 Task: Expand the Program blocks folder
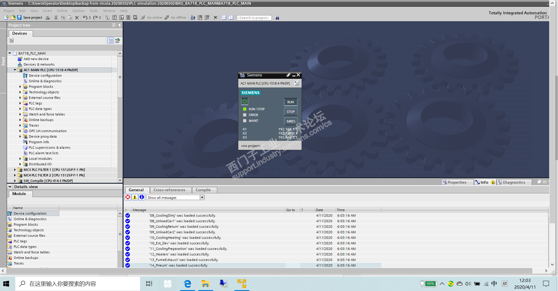tap(20, 87)
